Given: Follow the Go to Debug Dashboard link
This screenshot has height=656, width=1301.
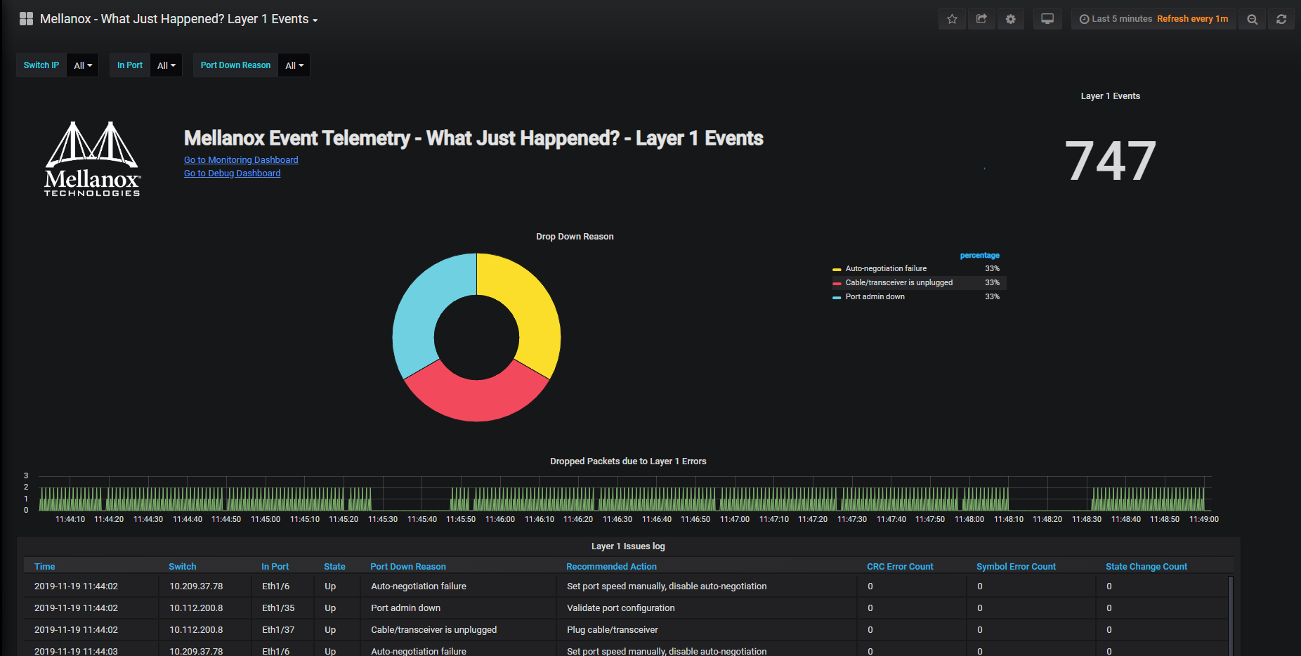Looking at the screenshot, I should [232, 173].
